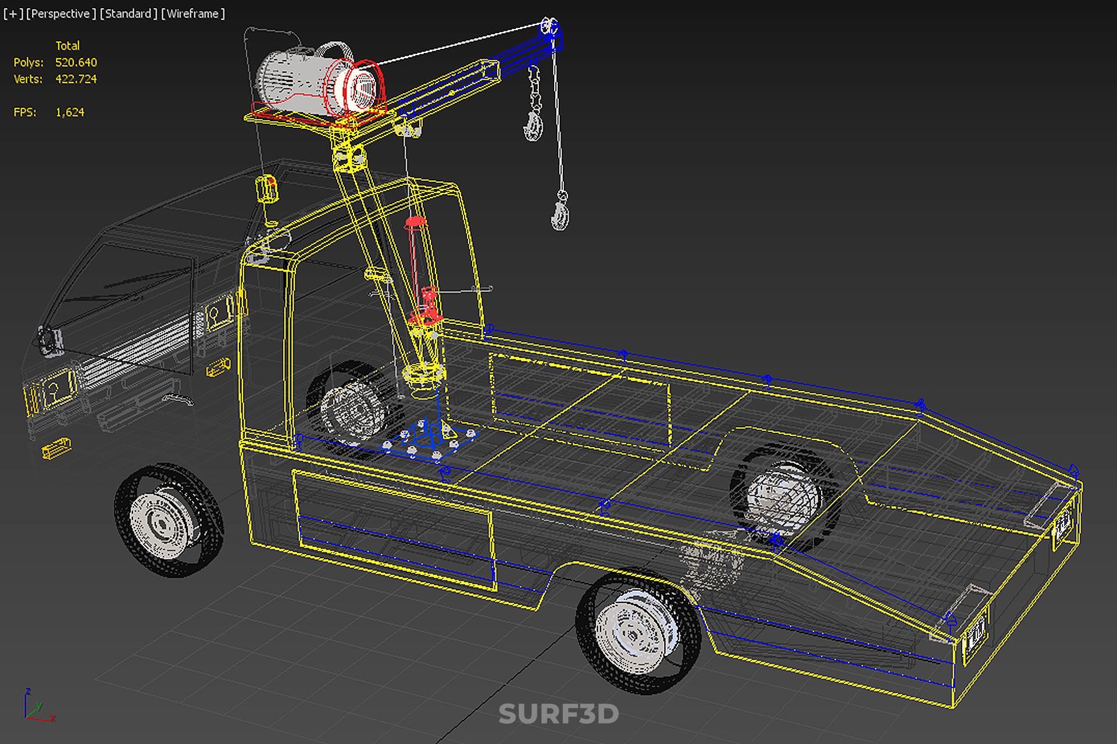Open the Perspective viewport label menu
1117x744 pixels.
click(x=61, y=13)
